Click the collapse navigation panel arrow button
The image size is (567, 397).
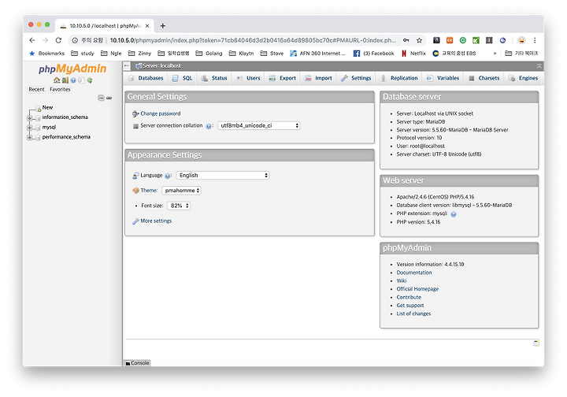pos(127,66)
